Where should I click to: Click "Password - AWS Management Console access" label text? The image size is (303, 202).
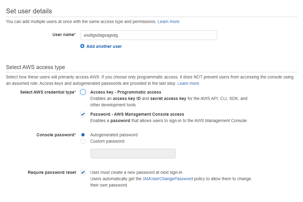pos(137,114)
